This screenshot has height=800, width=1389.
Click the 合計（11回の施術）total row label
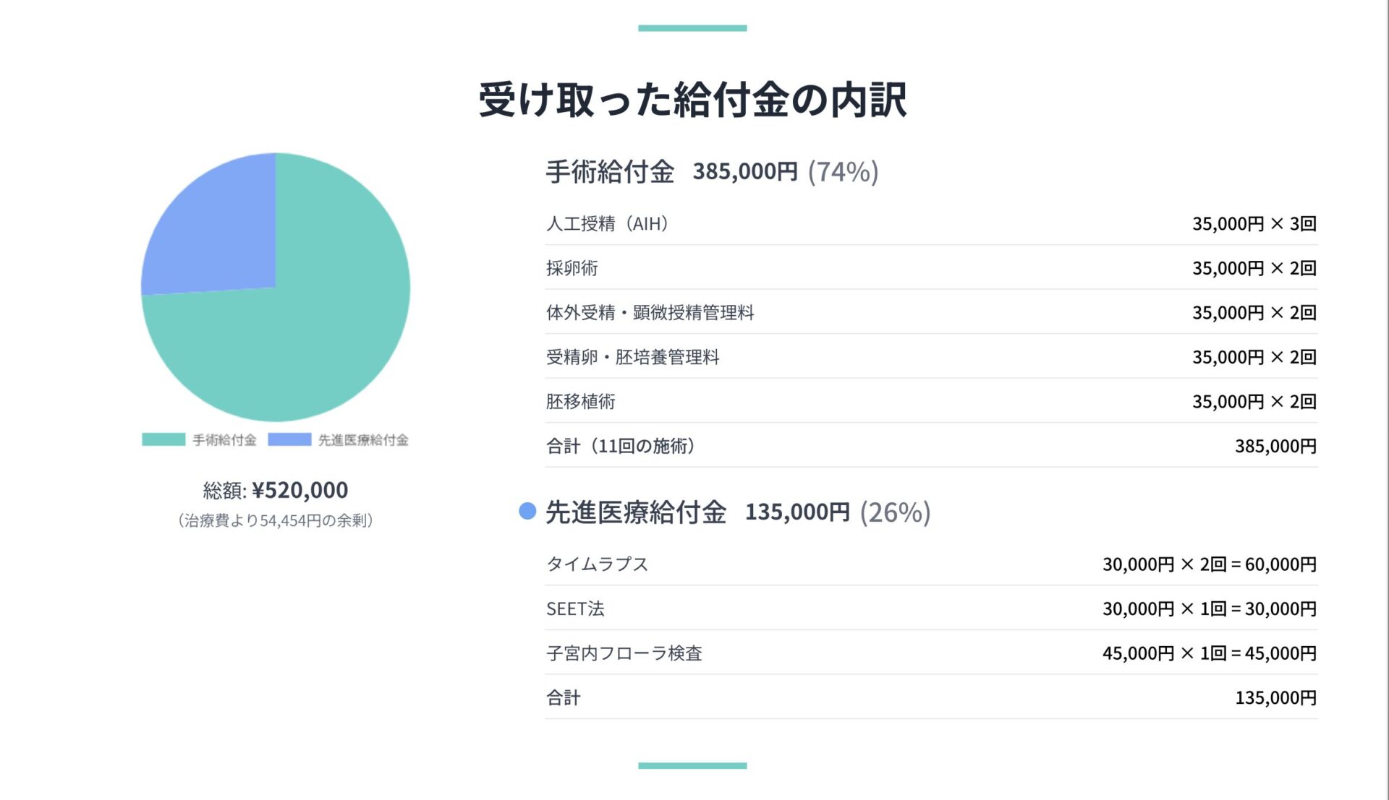point(620,446)
